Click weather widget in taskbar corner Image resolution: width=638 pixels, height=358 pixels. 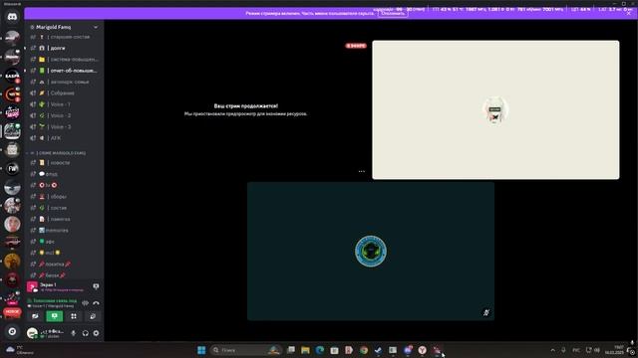[19, 350]
